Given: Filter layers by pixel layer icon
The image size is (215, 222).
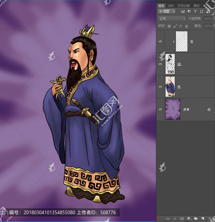Looking at the screenshot, I should tap(183, 11).
